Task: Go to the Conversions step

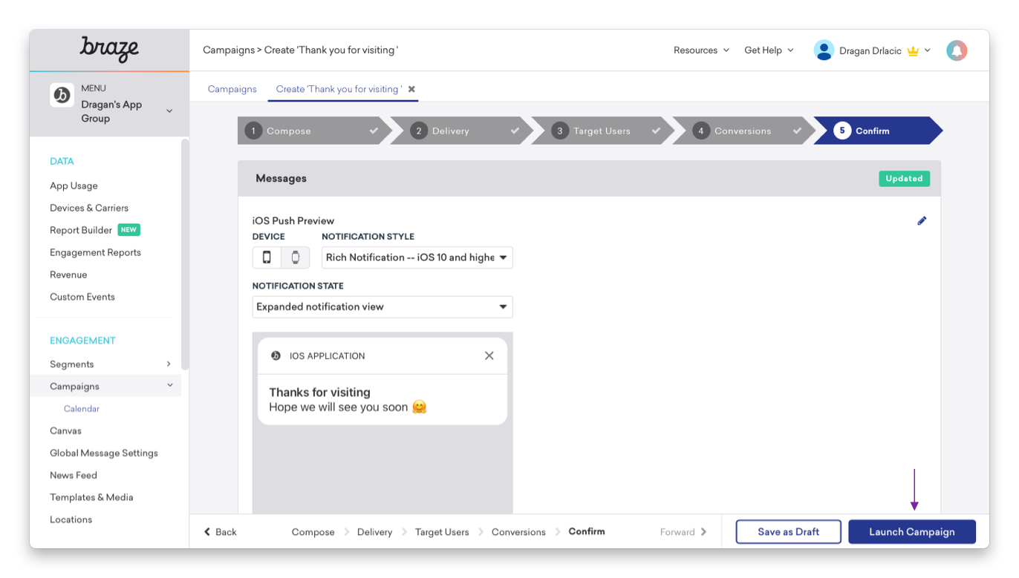Action: pyautogui.click(x=741, y=131)
